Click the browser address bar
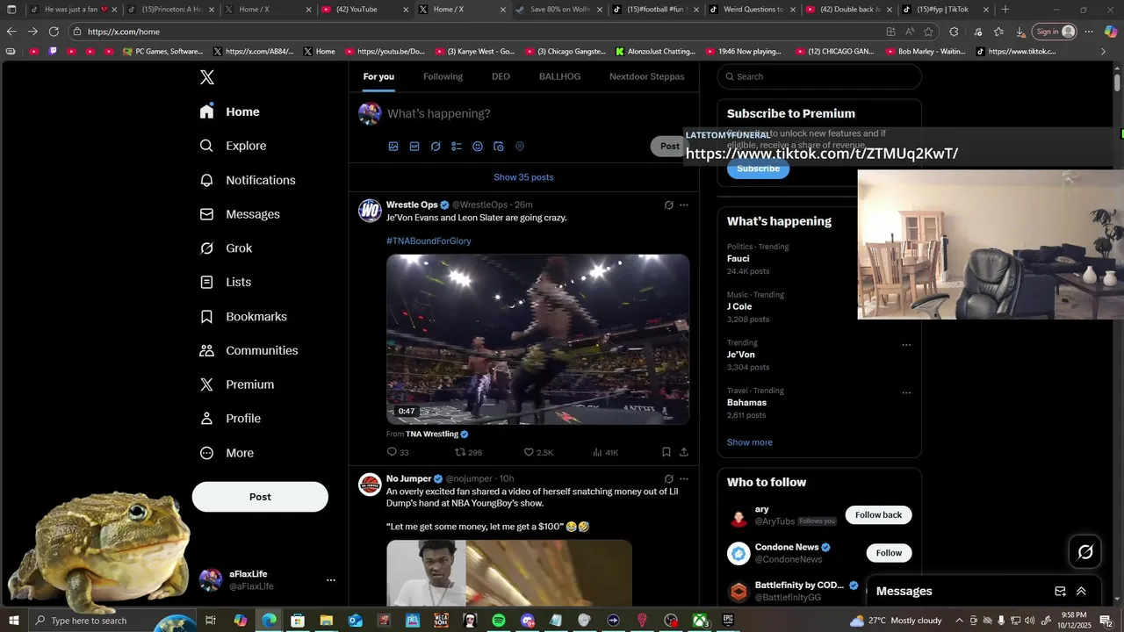 tap(474, 32)
